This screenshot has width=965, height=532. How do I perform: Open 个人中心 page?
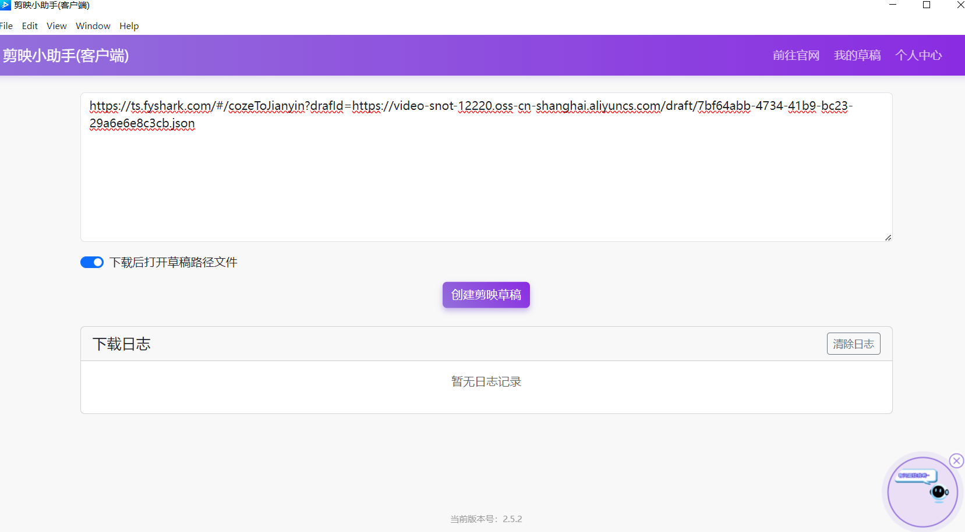tap(918, 55)
